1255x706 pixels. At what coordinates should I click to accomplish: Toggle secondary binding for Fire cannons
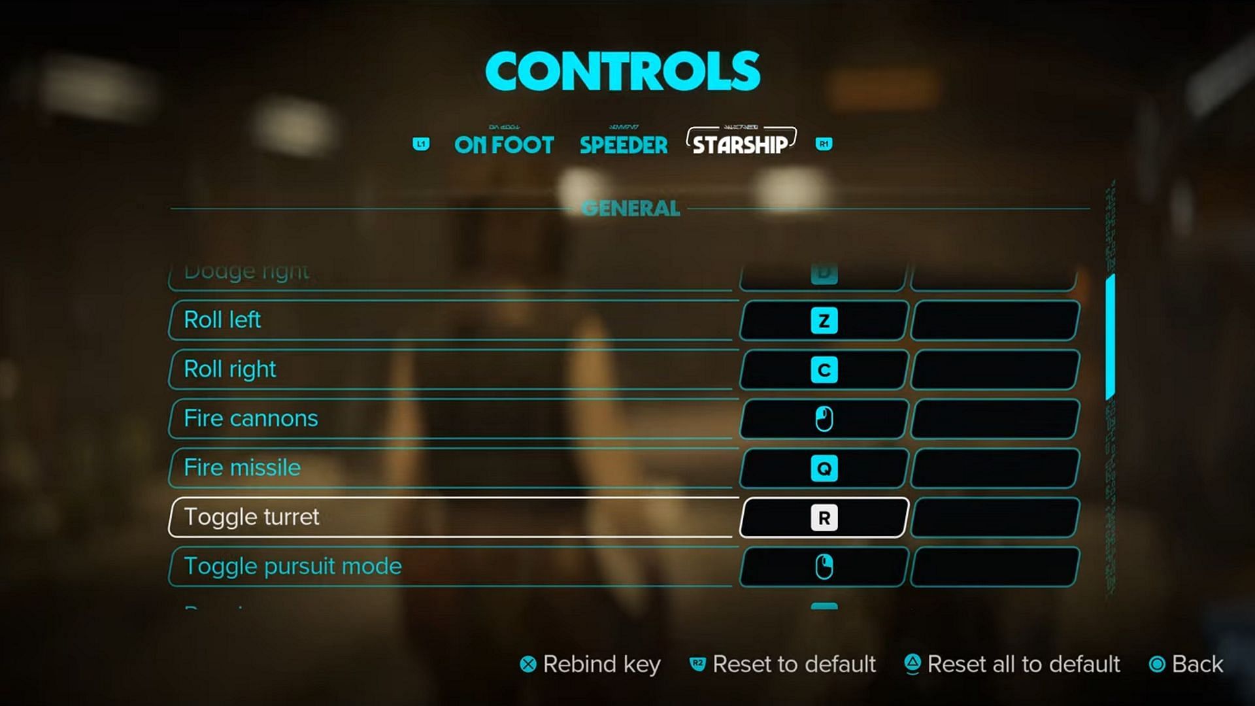[995, 418]
